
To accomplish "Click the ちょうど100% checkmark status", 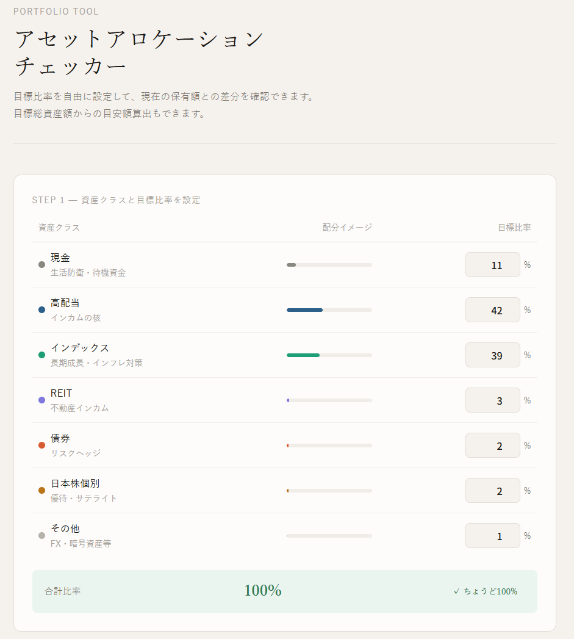I will click(485, 591).
